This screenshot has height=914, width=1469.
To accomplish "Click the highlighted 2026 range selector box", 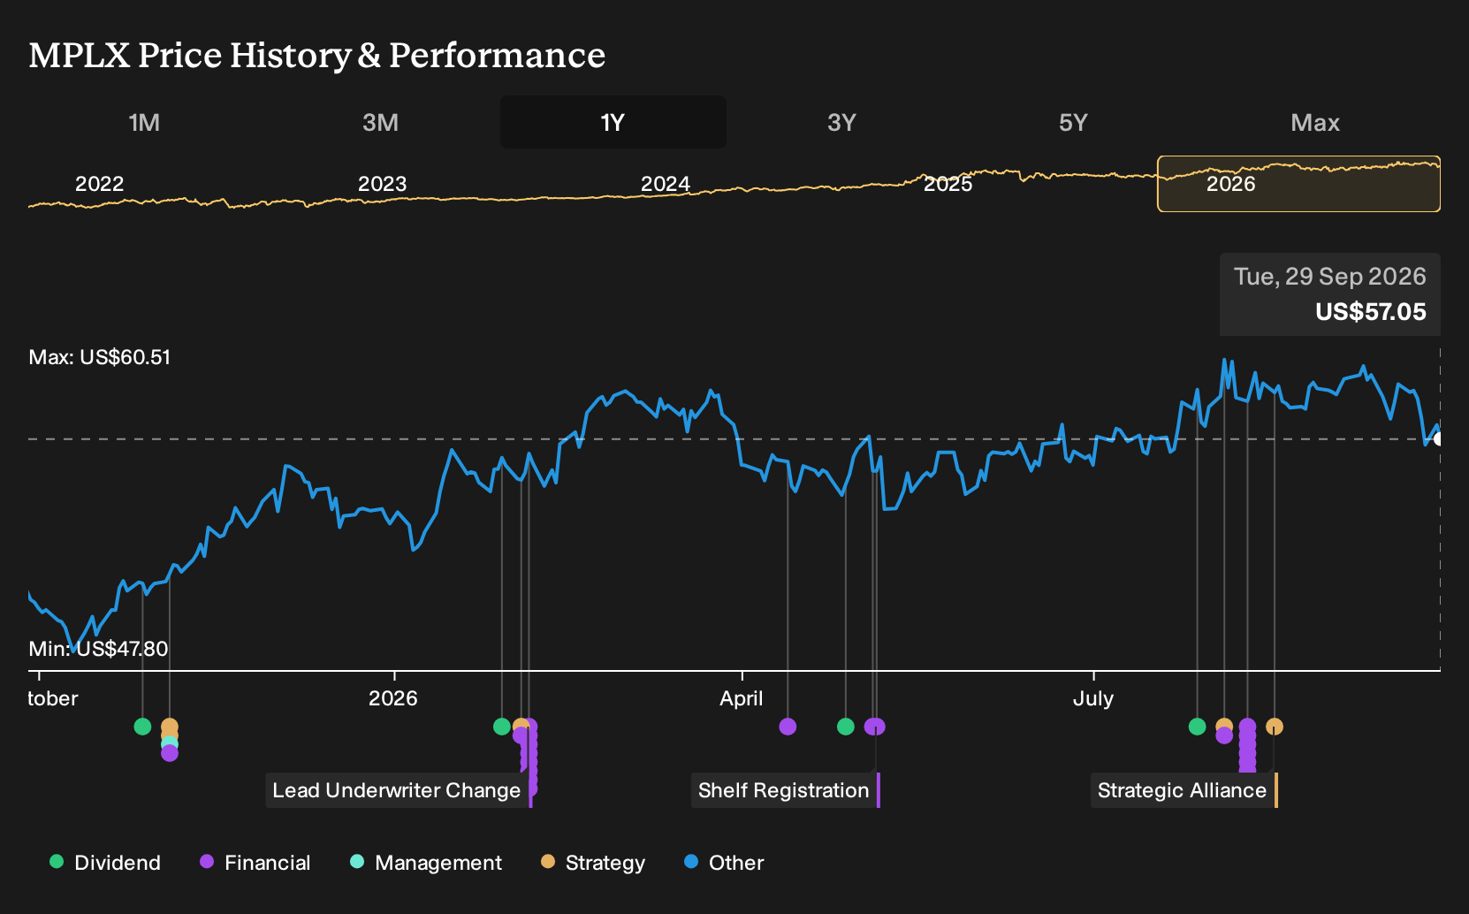I will coord(1298,184).
